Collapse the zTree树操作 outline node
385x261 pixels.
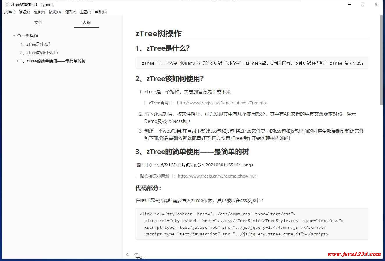14,36
